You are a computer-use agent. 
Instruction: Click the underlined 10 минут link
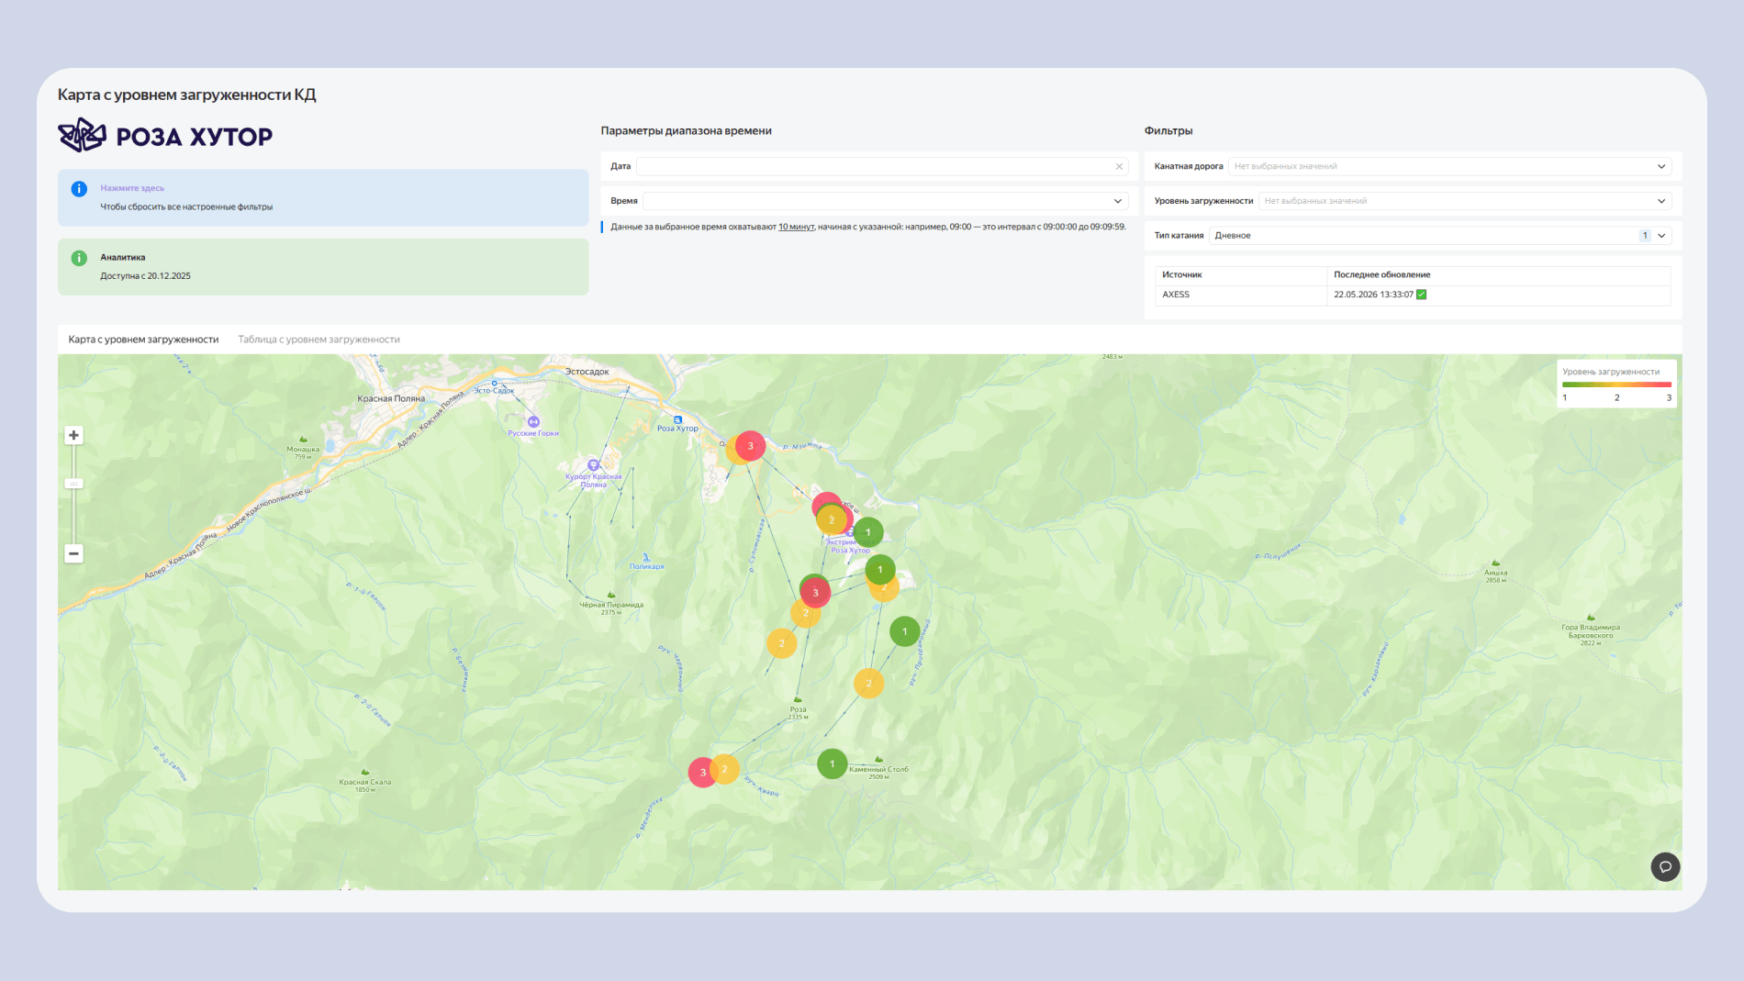point(796,227)
